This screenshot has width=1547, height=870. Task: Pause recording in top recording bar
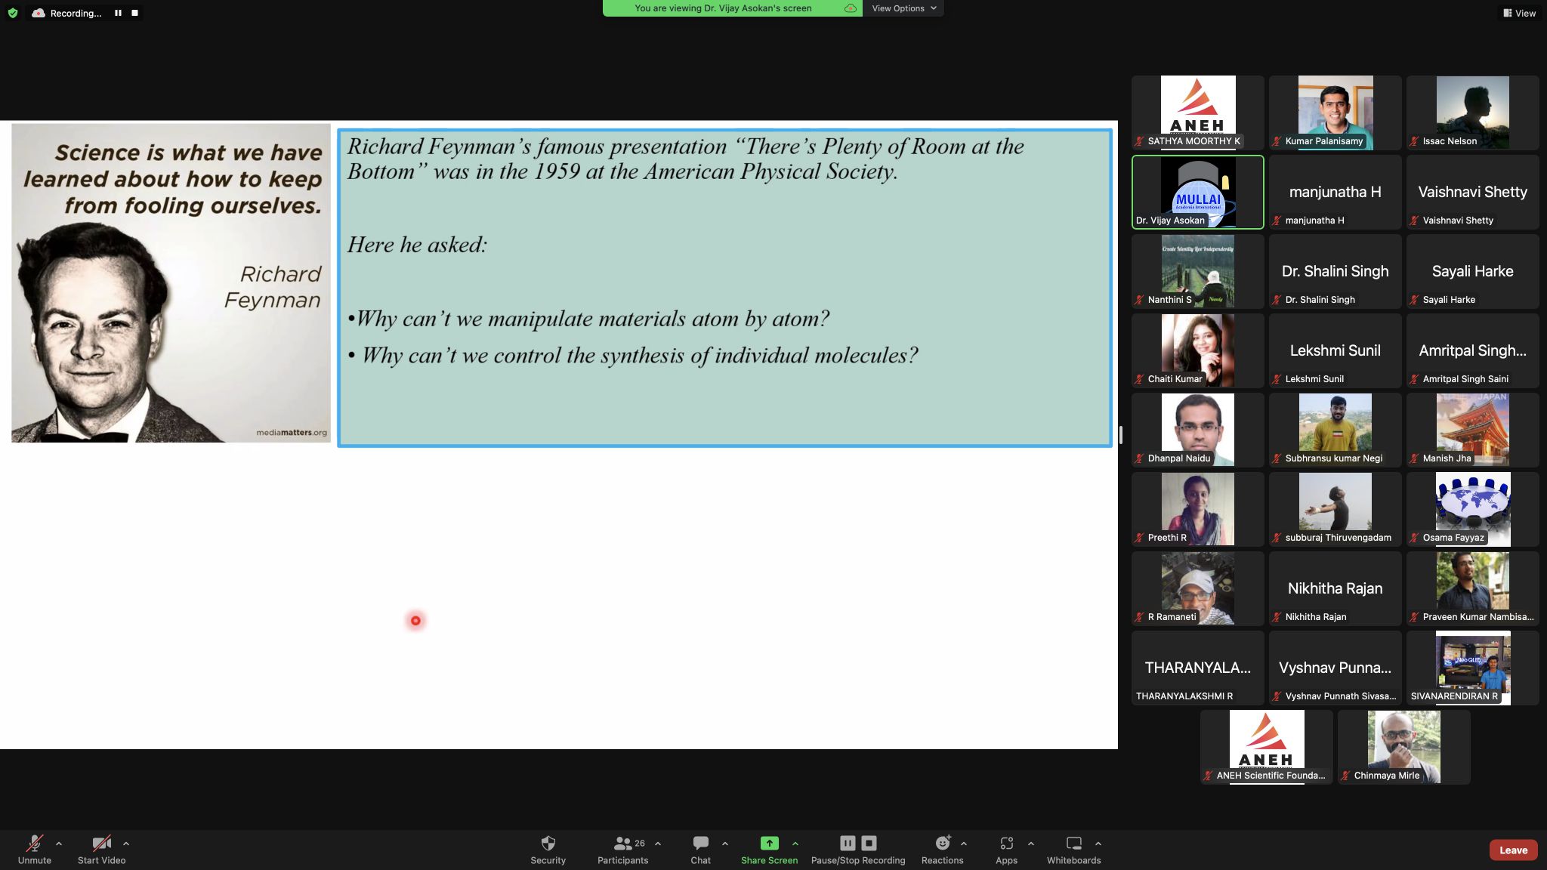coord(118,13)
